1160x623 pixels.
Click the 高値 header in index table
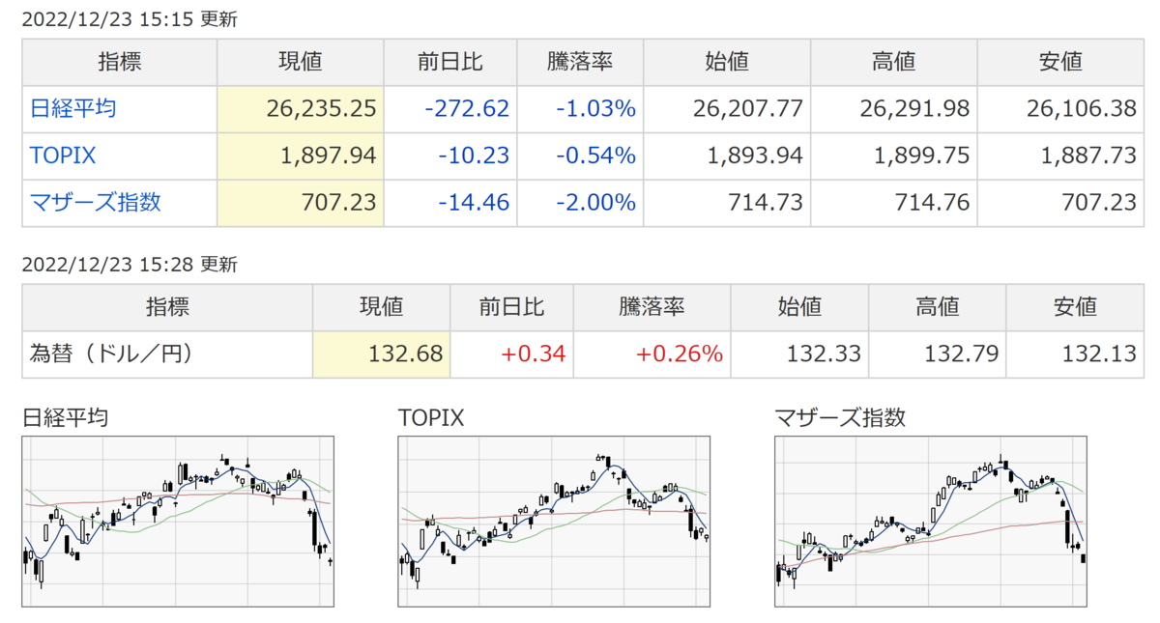894,62
